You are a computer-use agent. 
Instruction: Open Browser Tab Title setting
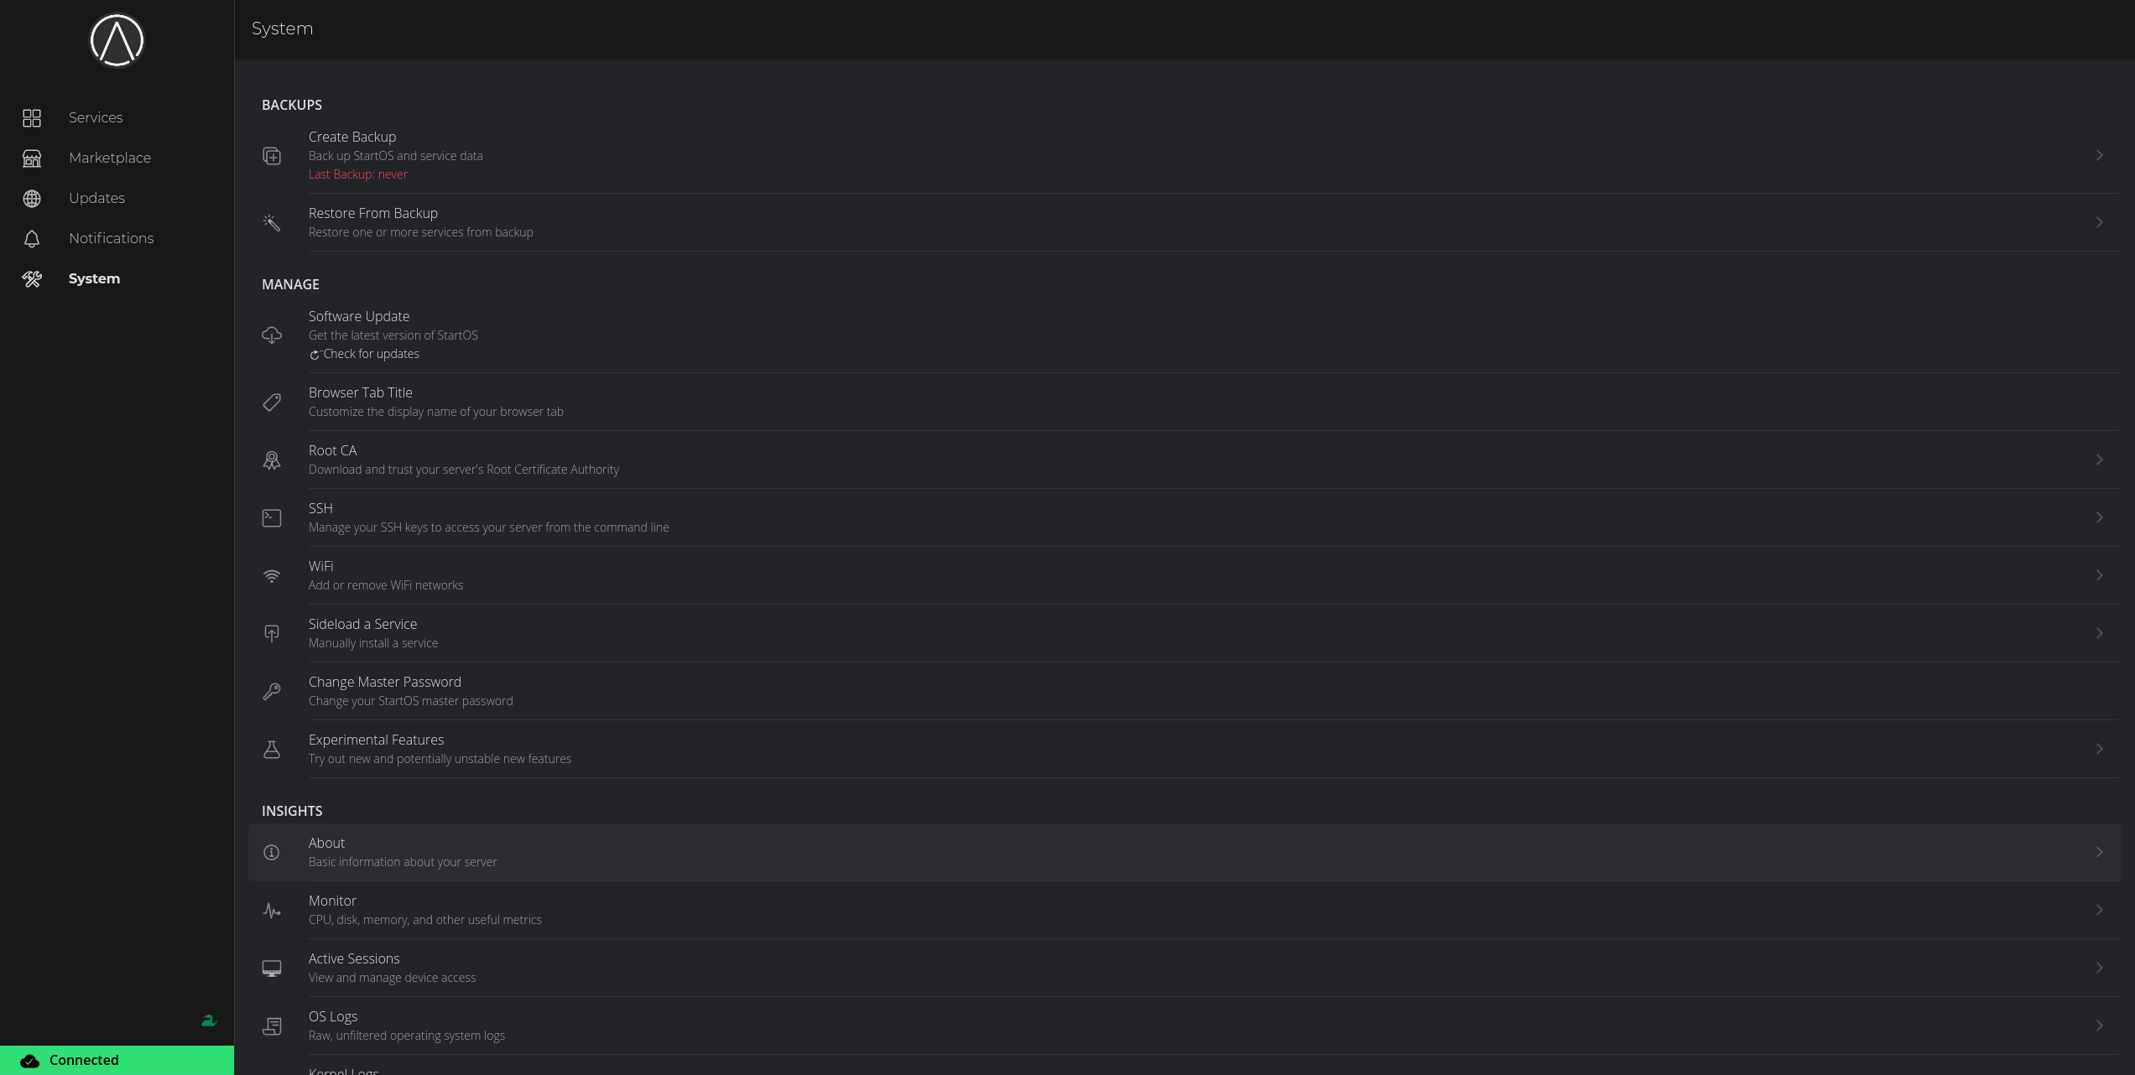click(x=1185, y=402)
